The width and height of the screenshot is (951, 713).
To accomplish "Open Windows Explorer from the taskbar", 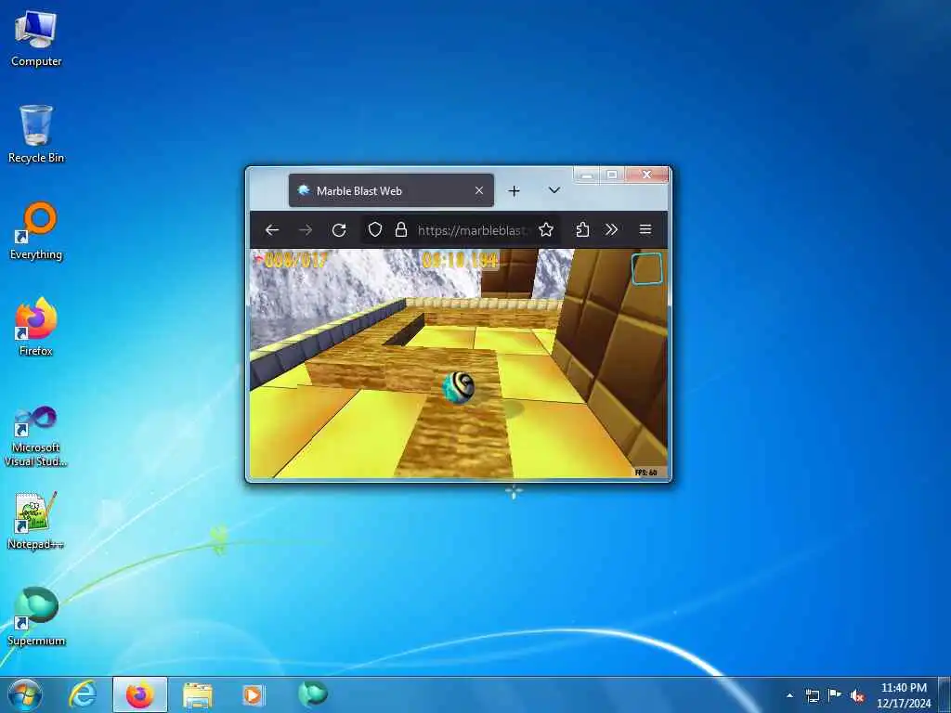I will [198, 694].
